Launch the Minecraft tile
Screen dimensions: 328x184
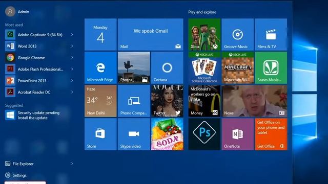tap(237, 68)
